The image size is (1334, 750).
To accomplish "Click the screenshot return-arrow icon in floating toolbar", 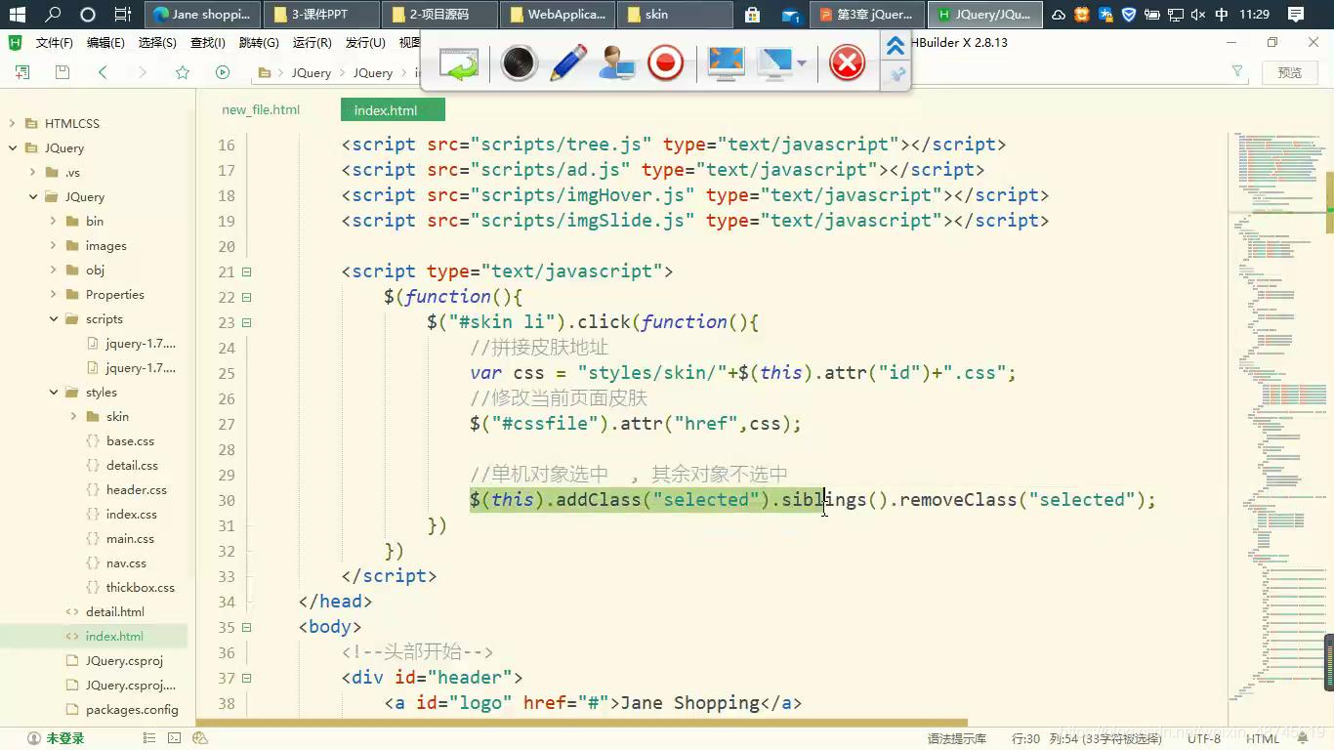I will 459,63.
